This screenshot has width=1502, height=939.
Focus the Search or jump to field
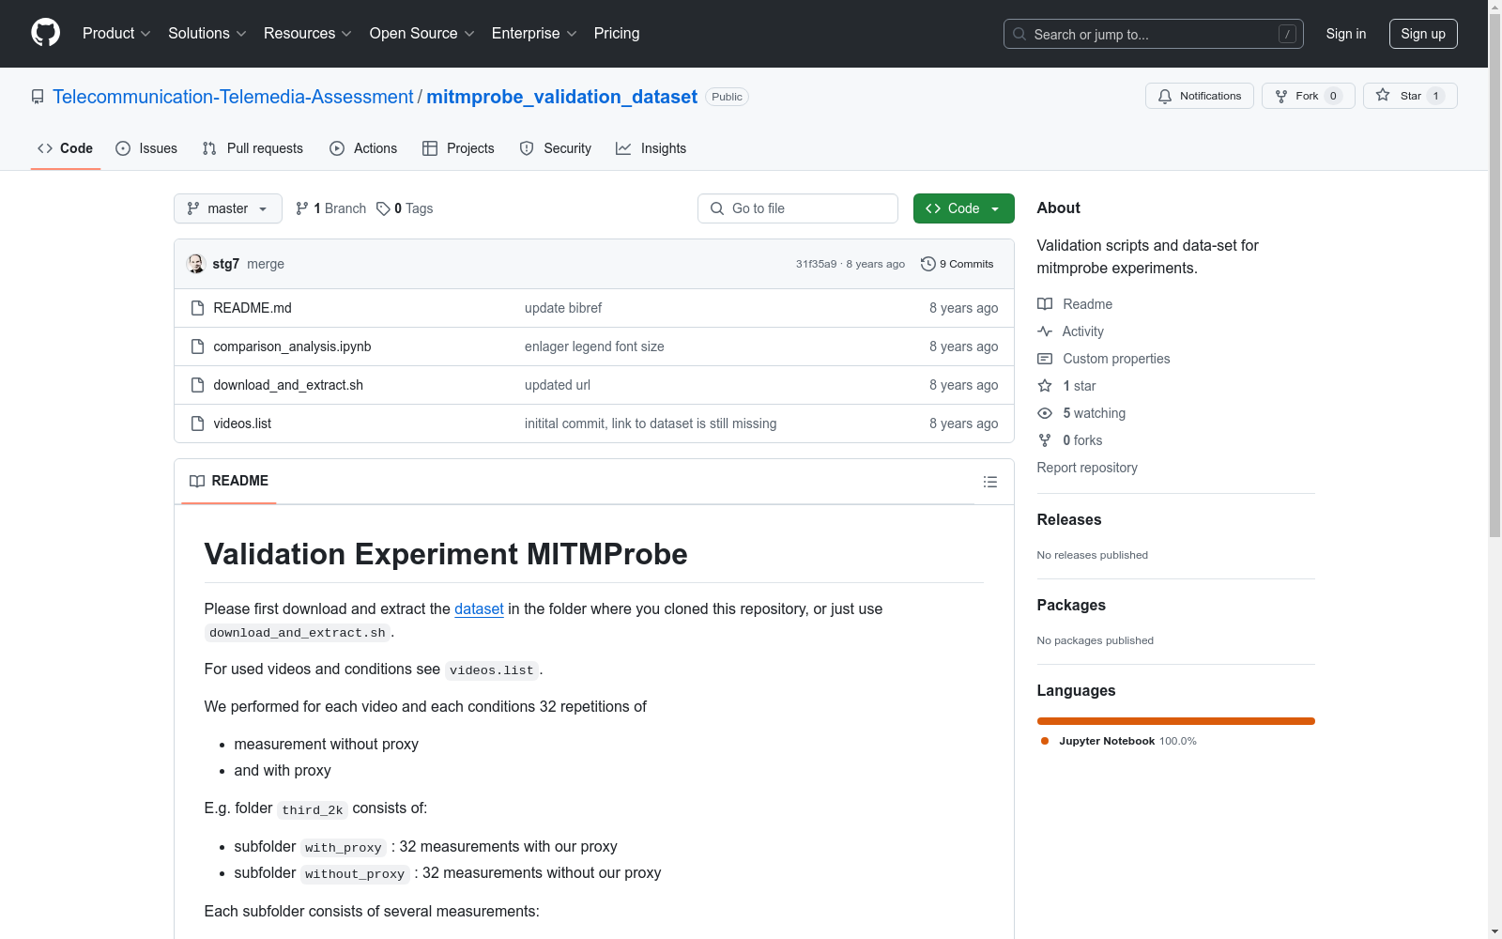coord(1154,34)
